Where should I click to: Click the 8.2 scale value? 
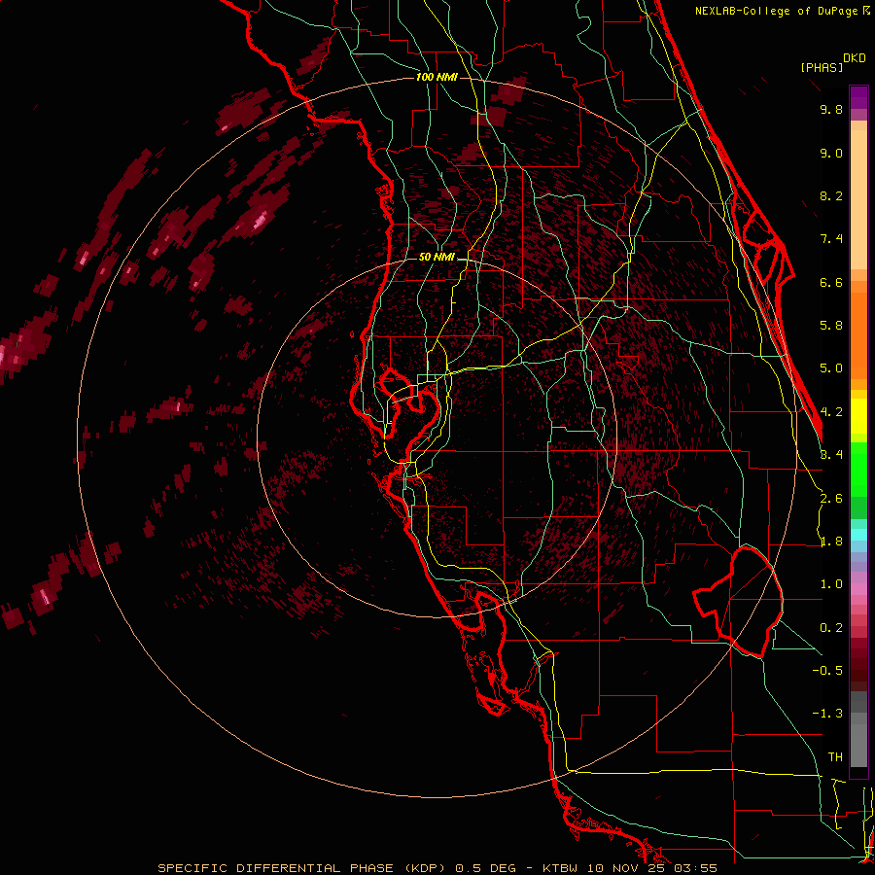pyautogui.click(x=831, y=195)
